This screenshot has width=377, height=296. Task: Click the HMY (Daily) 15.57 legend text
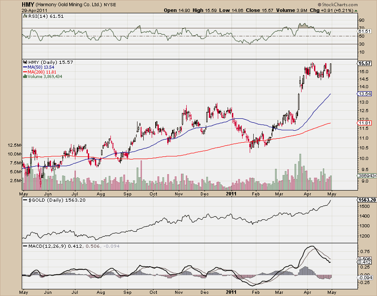click(51, 62)
